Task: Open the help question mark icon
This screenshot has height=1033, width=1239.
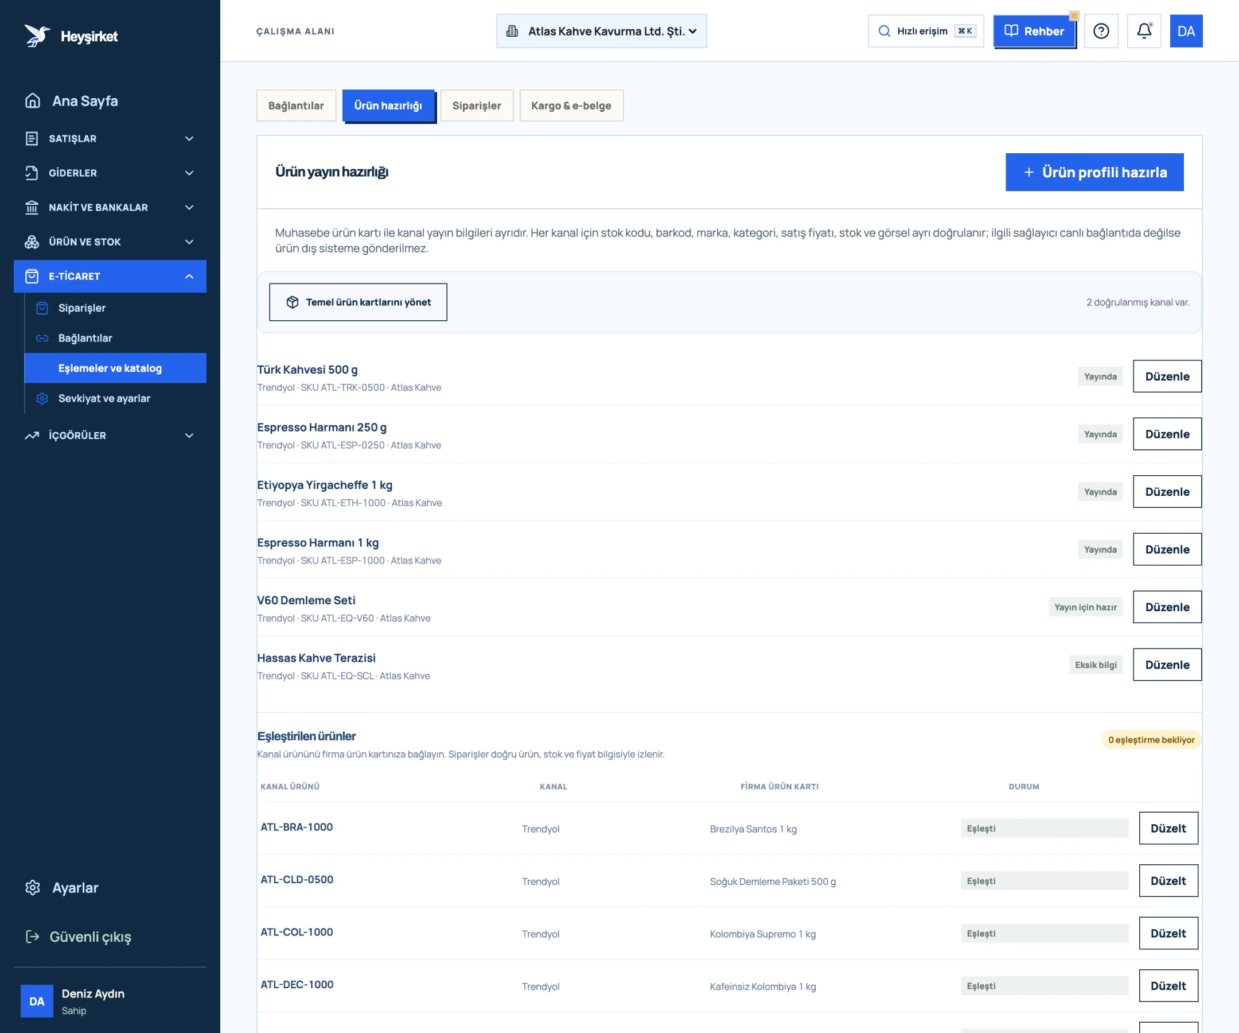Action: [x=1101, y=30]
